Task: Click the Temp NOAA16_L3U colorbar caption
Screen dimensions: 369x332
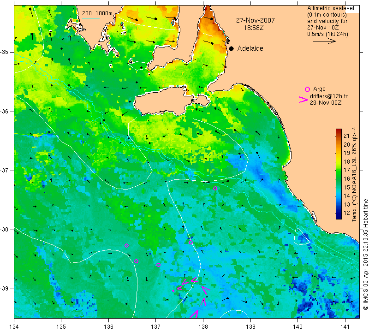Action: (354, 175)
